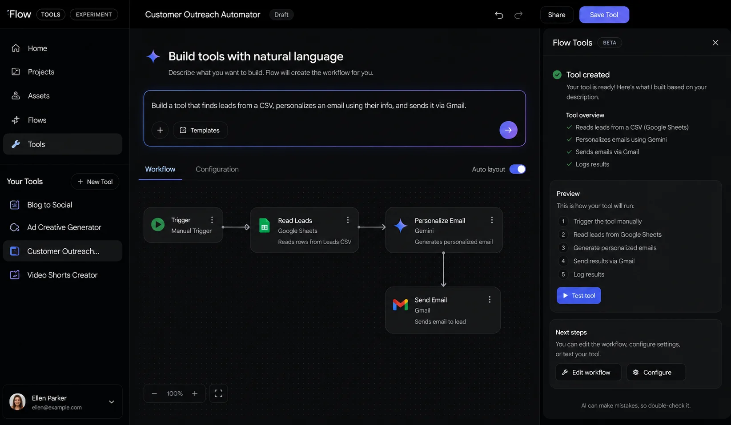Screen dimensions: 731x425
Task: Expand Ellen Parker account menu chevron
Action: (x=112, y=402)
